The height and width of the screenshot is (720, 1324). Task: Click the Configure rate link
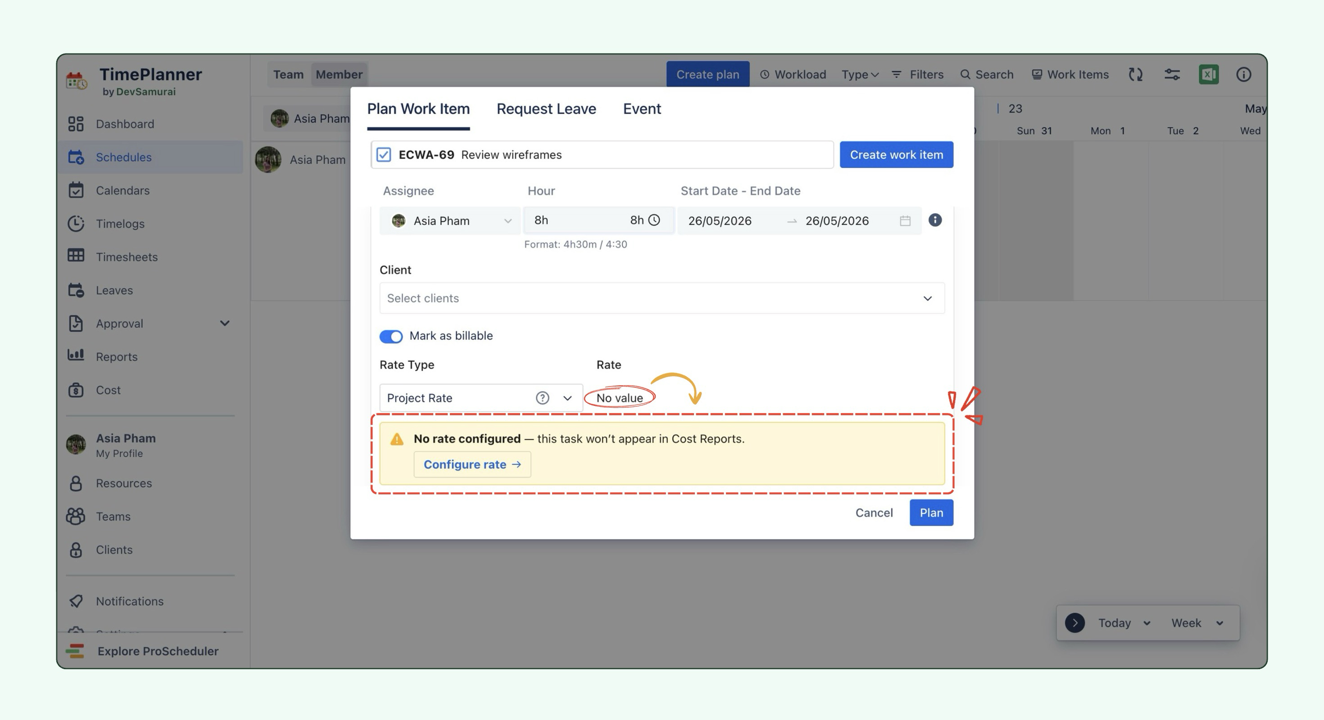click(472, 464)
